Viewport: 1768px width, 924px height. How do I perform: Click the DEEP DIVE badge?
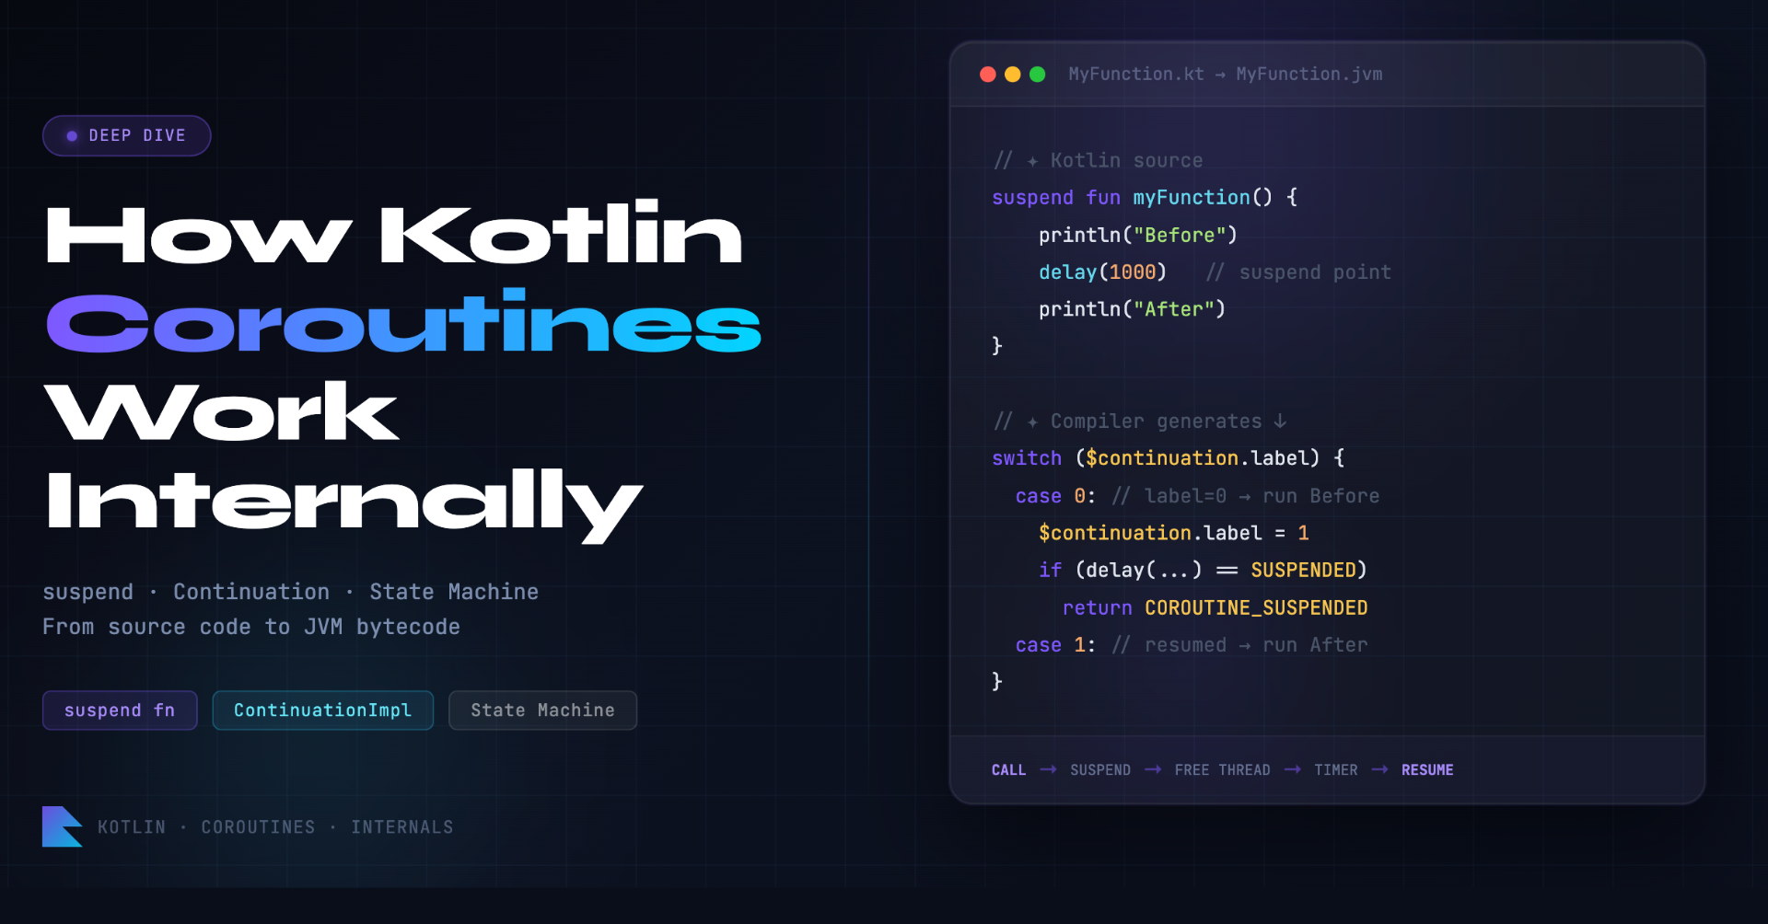[x=127, y=135]
